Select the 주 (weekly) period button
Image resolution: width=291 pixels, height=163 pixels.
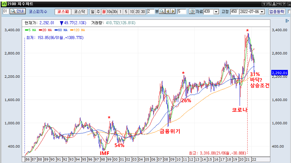[98, 12]
